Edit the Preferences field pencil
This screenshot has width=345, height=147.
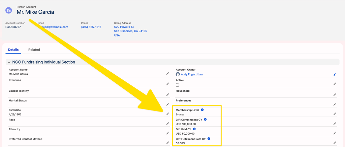click(x=335, y=104)
